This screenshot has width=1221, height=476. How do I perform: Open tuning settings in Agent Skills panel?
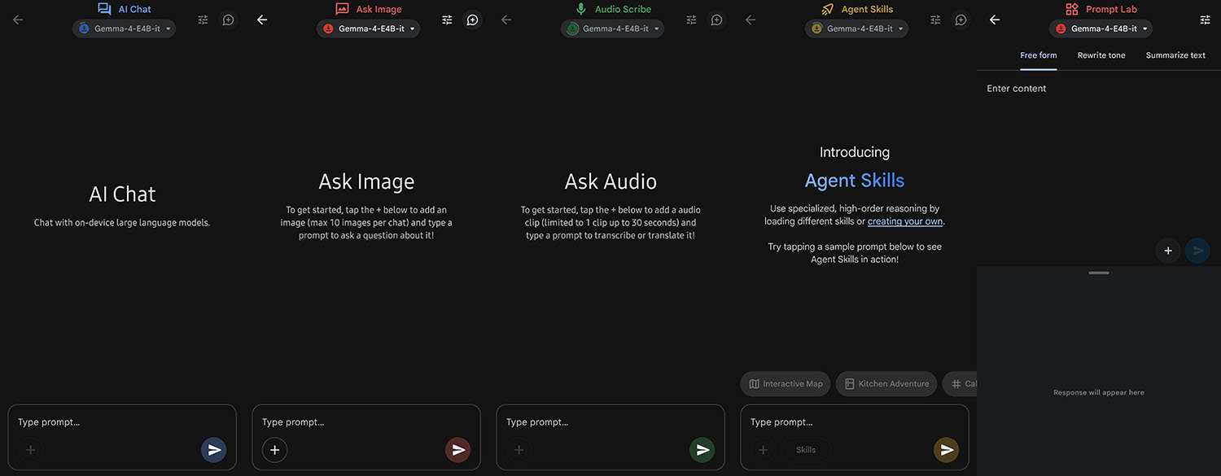click(935, 20)
